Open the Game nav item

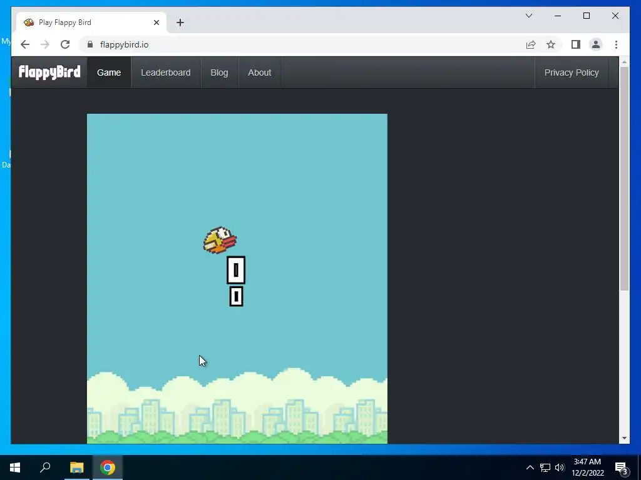pos(109,72)
